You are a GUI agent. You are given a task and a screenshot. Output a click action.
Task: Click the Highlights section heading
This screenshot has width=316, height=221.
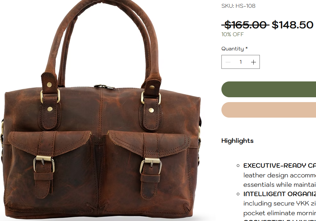[237, 141]
